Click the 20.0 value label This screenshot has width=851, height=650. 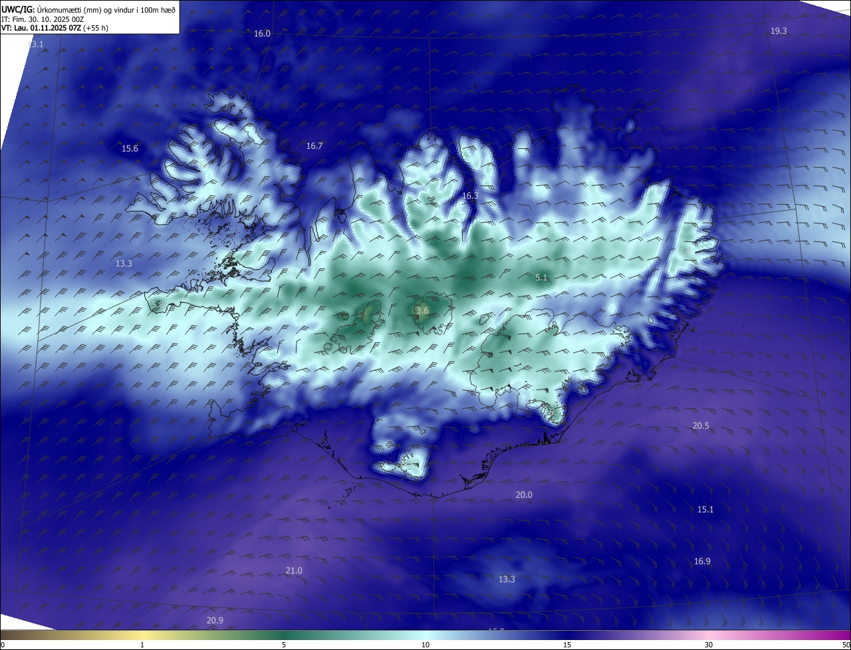click(524, 494)
